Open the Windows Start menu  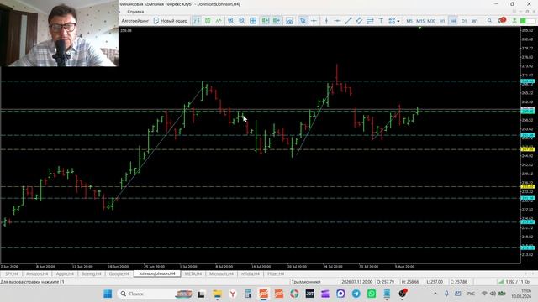pos(108,294)
